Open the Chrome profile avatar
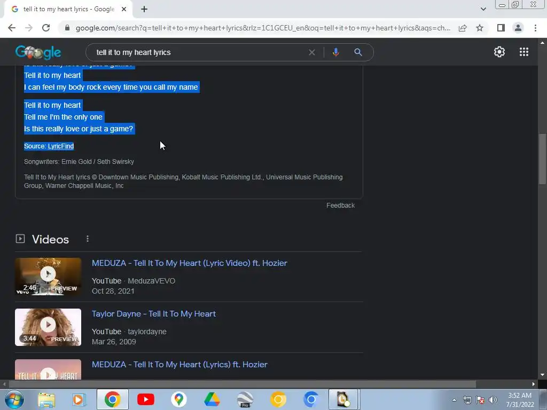547x410 pixels. (x=518, y=28)
